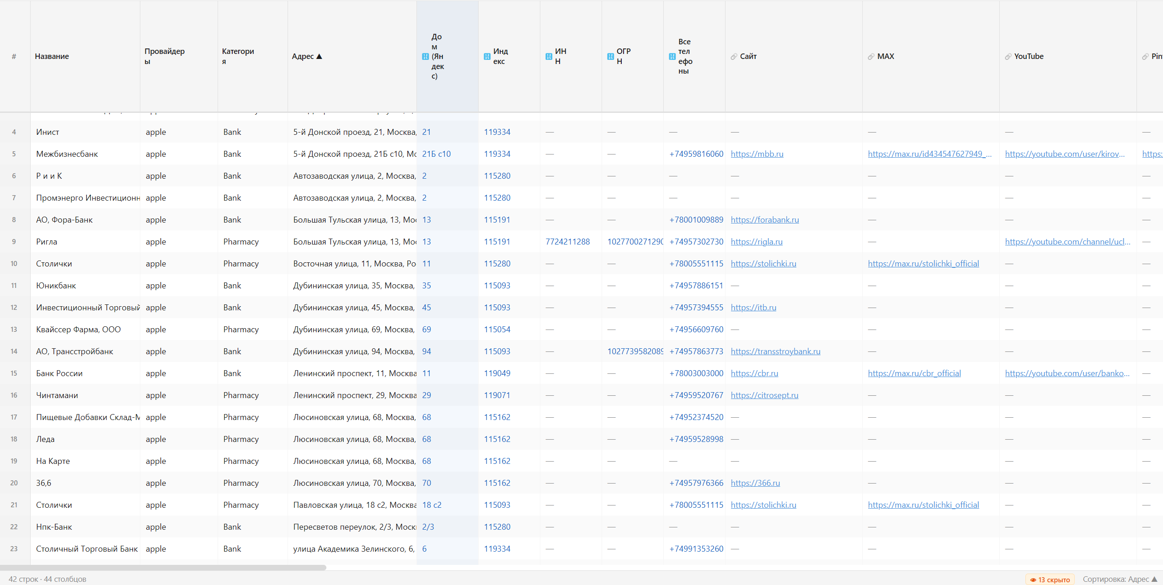Click the grid icon beside the ИНН header

coord(549,57)
